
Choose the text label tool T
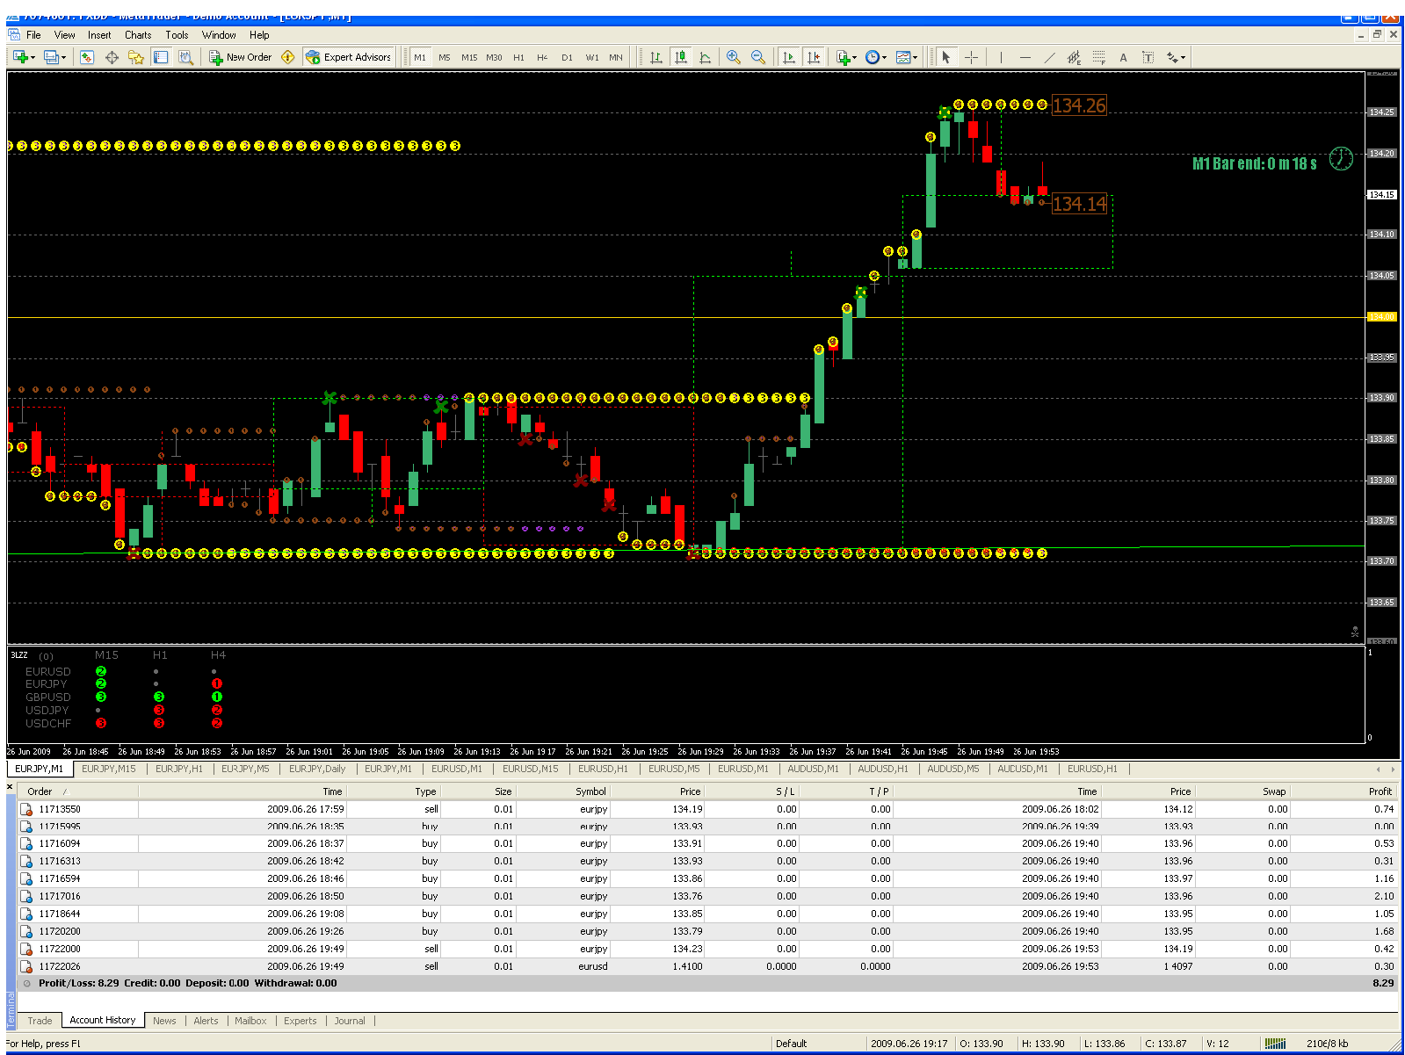1148,57
